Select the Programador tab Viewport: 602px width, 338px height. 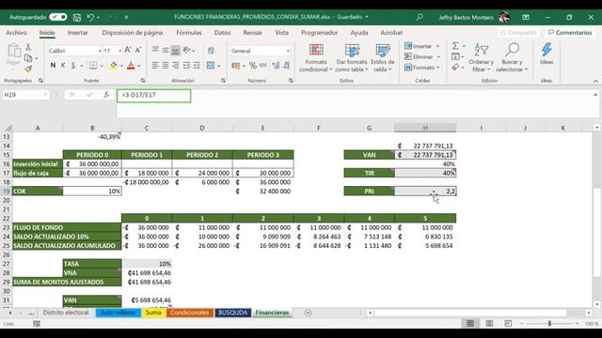pyautogui.click(x=319, y=33)
